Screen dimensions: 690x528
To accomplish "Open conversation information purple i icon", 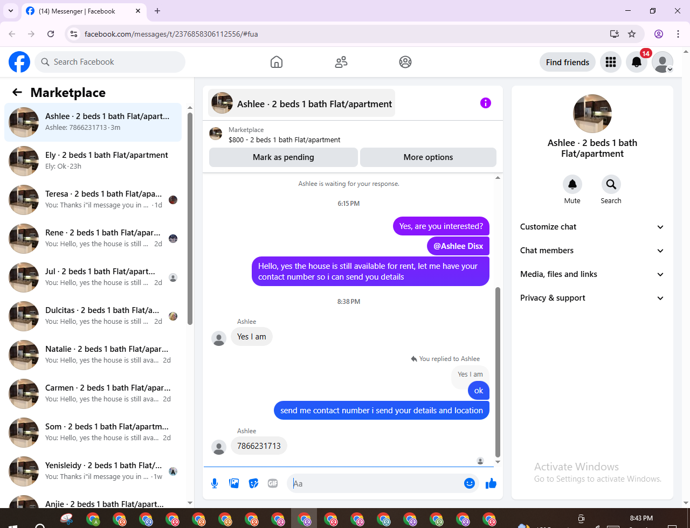I will point(486,103).
